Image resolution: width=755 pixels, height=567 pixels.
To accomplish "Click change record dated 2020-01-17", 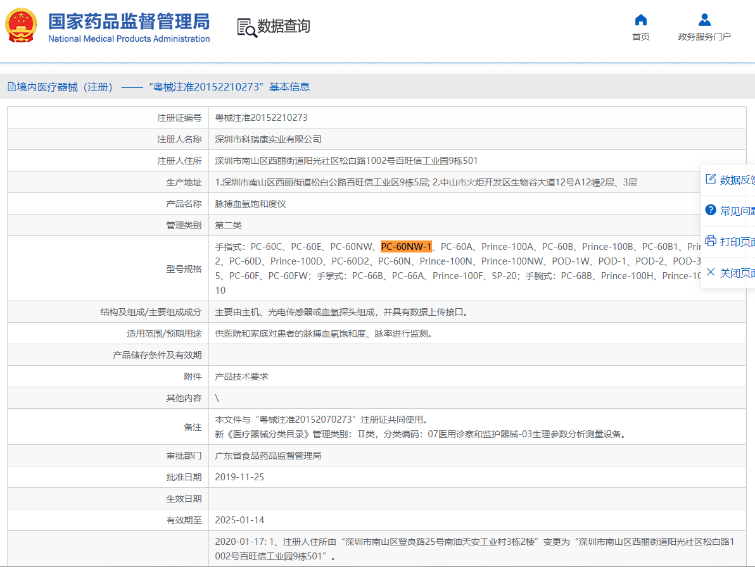I will coord(475,549).
